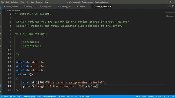This screenshot has width=175, height=98.
Task: Change indentation via Spaces: 4
Action: (x=151, y=97)
